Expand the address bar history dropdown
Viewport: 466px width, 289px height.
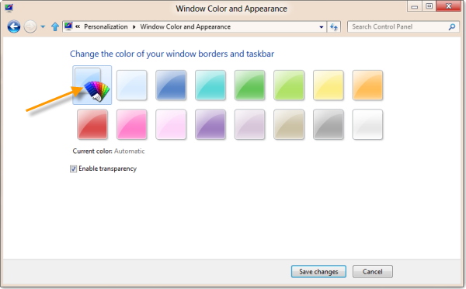click(322, 26)
